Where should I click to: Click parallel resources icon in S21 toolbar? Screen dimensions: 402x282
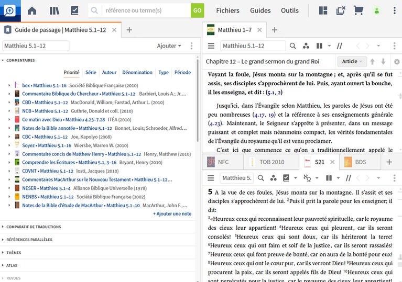click(348, 178)
